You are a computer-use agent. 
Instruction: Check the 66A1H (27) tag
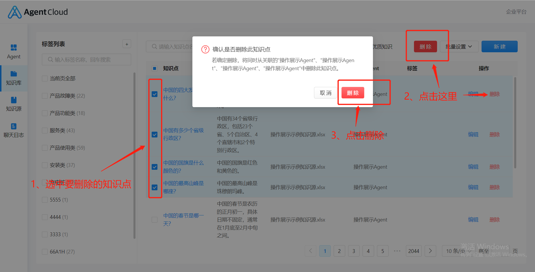[45, 252]
